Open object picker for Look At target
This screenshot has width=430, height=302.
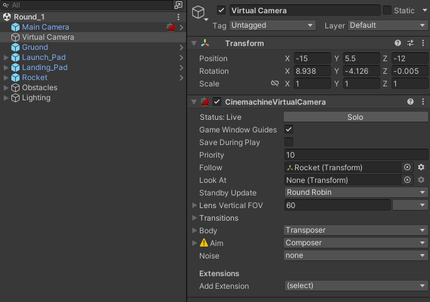click(407, 180)
